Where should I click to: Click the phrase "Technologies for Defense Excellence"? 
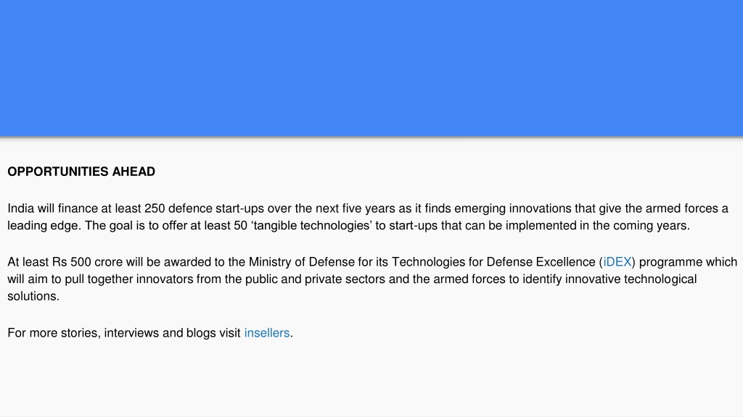coord(493,262)
